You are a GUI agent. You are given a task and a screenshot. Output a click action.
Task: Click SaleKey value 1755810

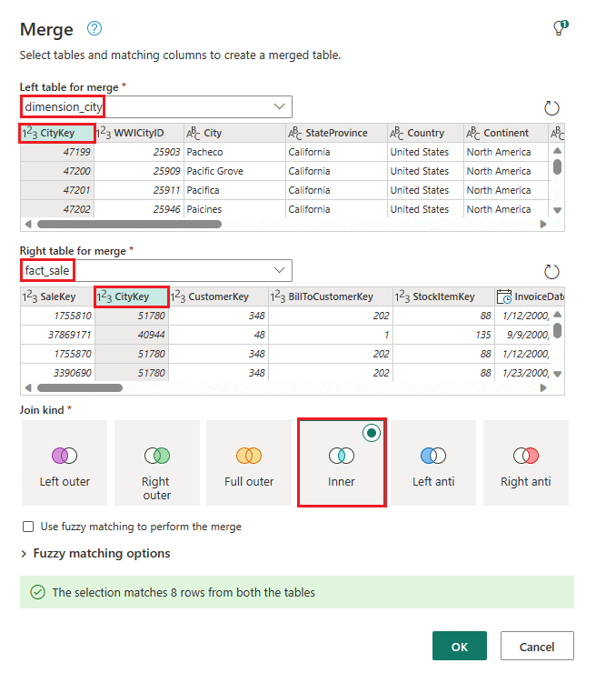point(57,316)
